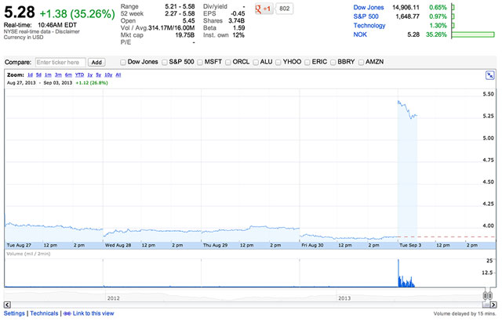Image resolution: width=502 pixels, height=321 pixels.
Task: Click the link chain icon beside Link to this view
Action: (67, 314)
